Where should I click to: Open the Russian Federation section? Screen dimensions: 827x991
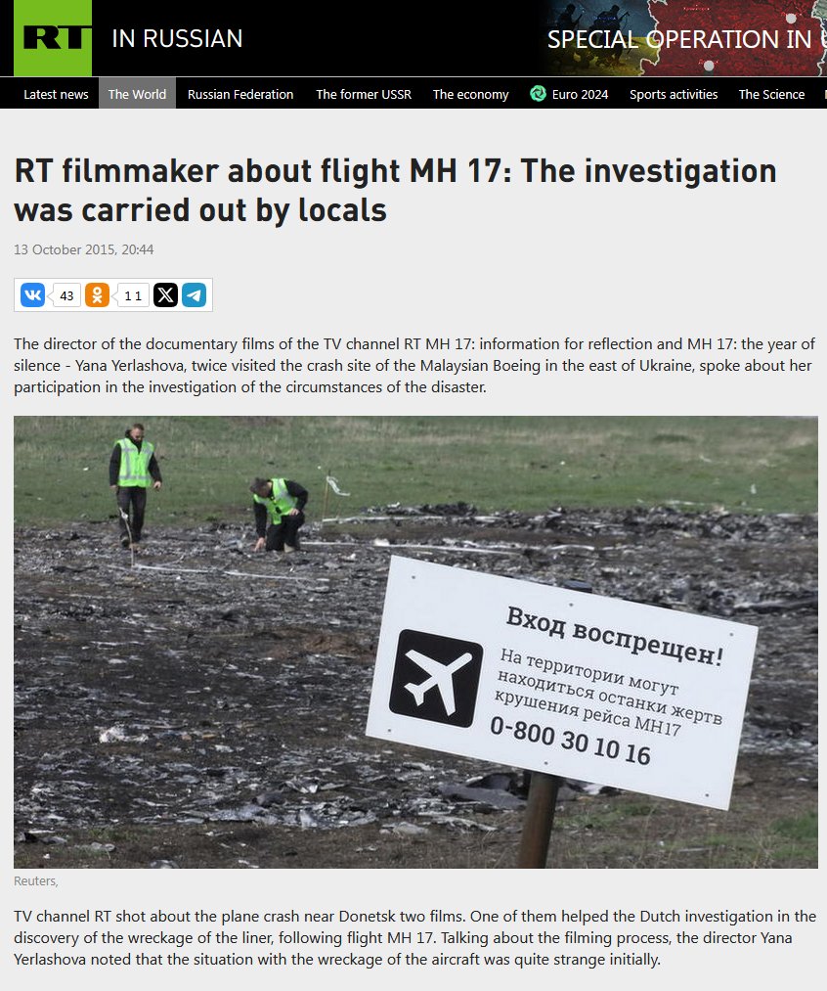pos(240,94)
